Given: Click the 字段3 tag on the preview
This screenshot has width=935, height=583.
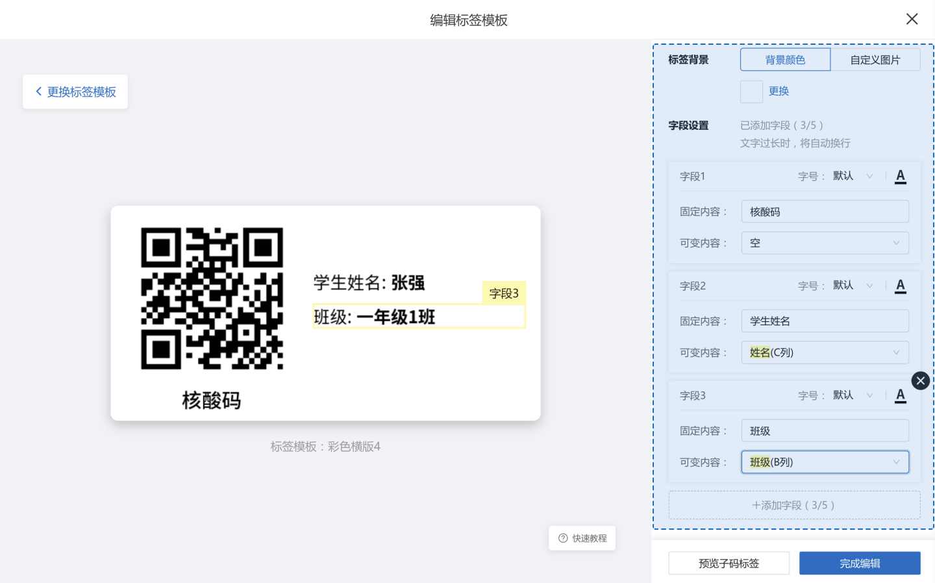Looking at the screenshot, I should [x=504, y=293].
